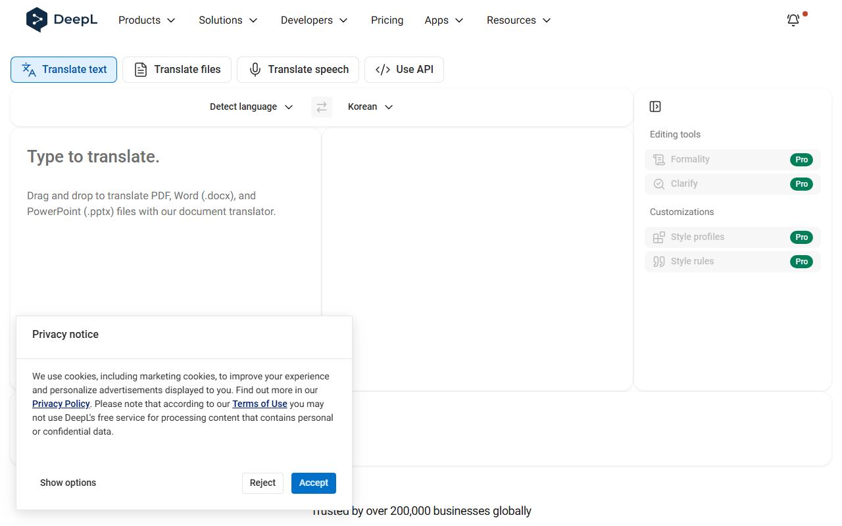Click the Editing tools heading
Viewport: 842px width, 526px height.
(x=675, y=135)
